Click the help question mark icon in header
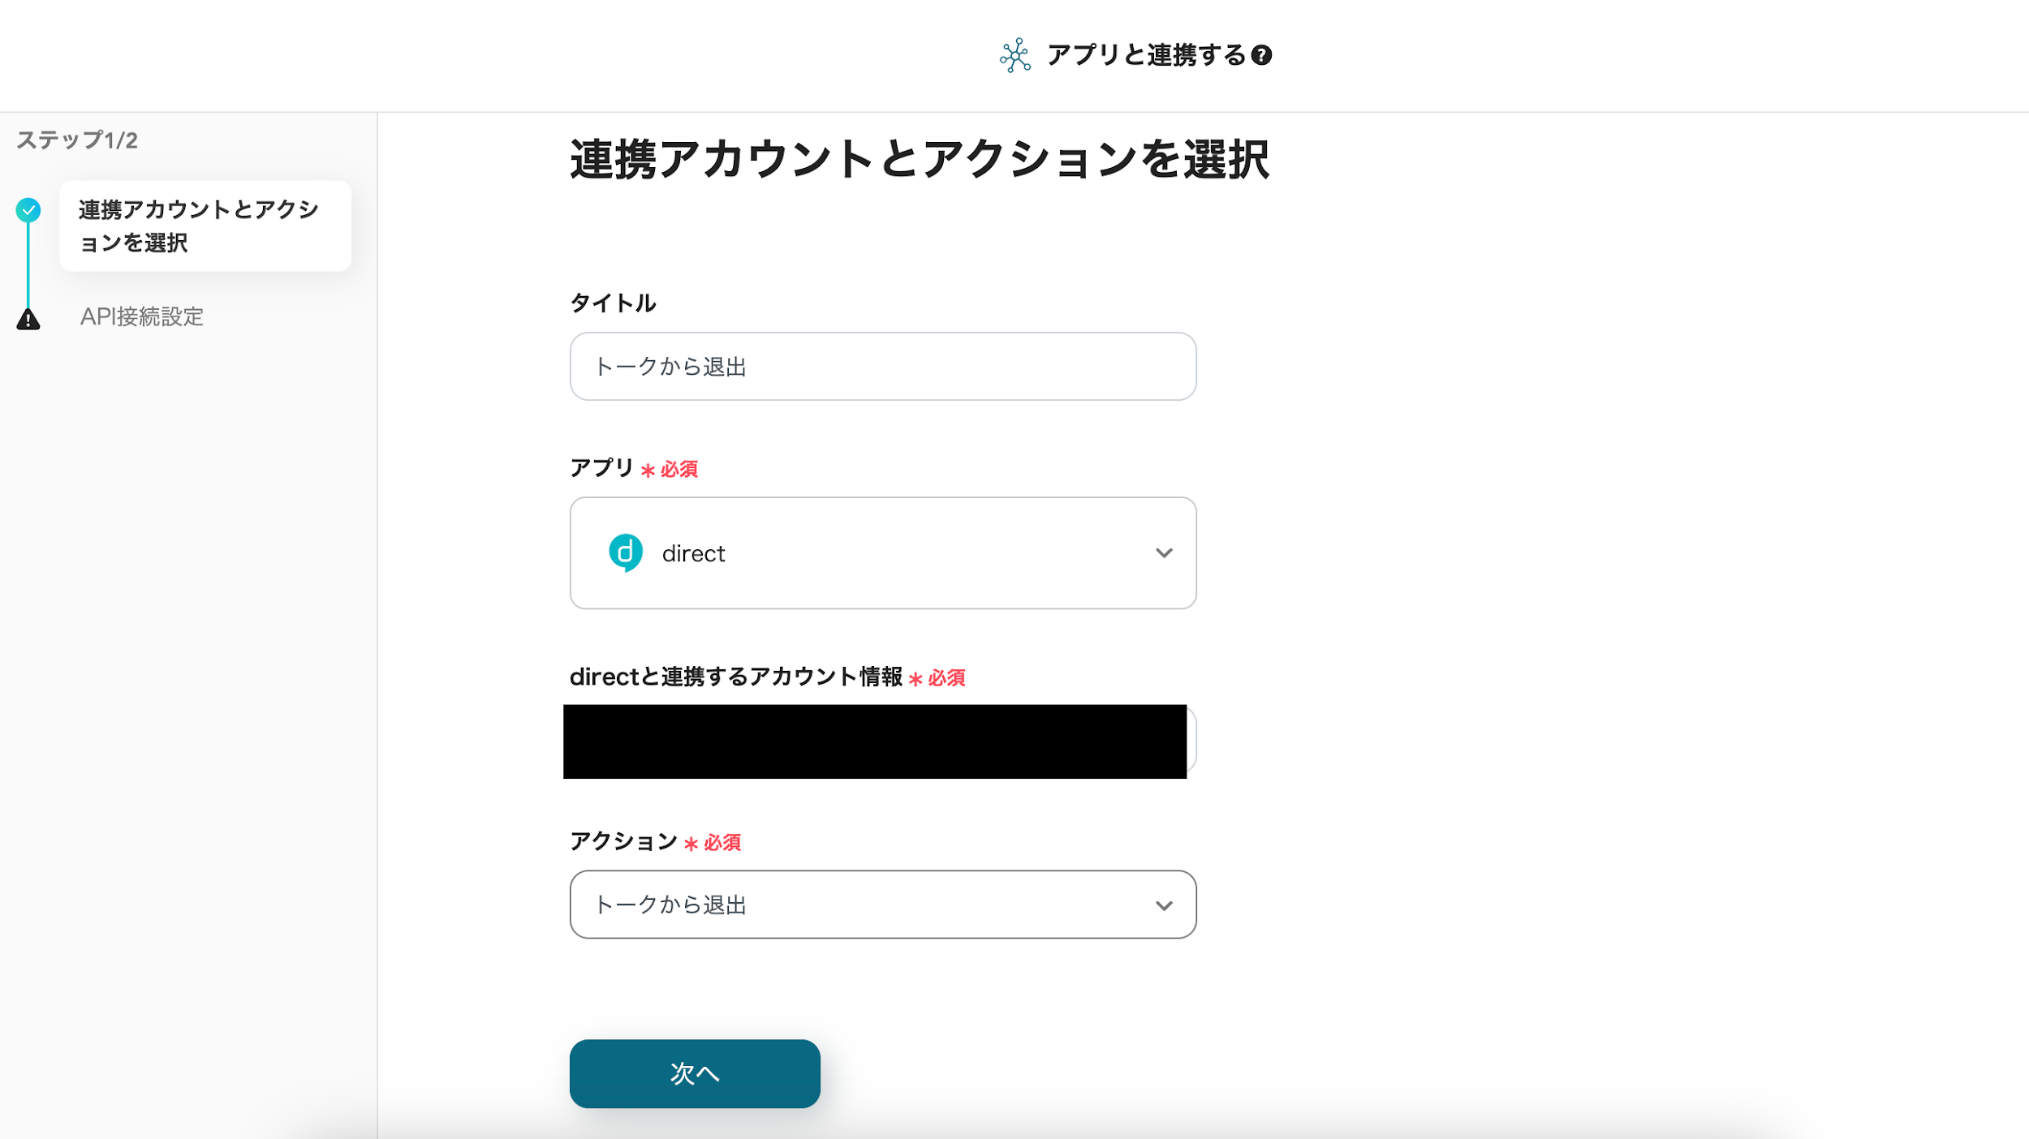Image resolution: width=2029 pixels, height=1139 pixels. (x=1261, y=55)
